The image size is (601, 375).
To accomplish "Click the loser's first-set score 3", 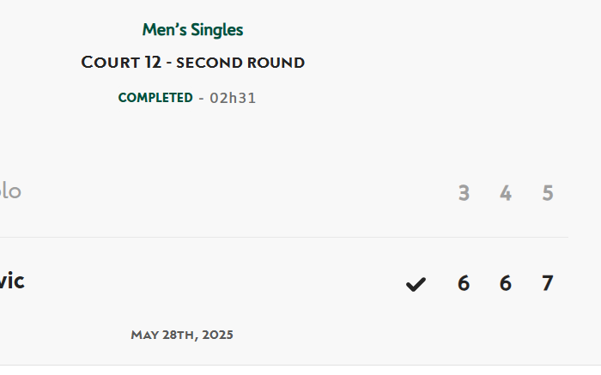I will 464,193.
